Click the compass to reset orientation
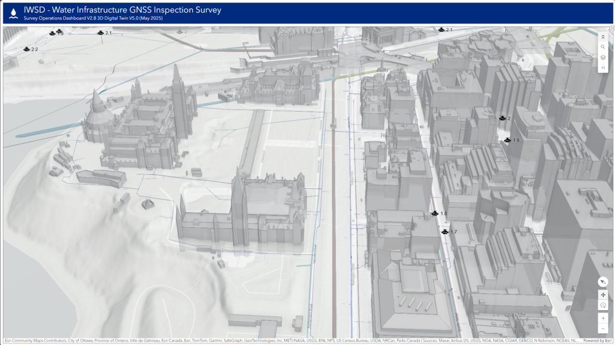Viewport: 615px width, 345px height. (x=602, y=282)
